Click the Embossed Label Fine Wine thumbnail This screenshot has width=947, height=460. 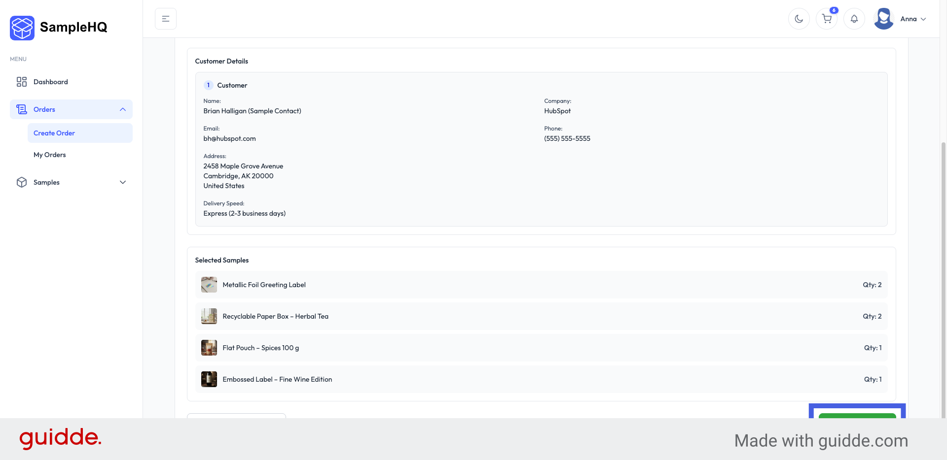[x=209, y=379]
